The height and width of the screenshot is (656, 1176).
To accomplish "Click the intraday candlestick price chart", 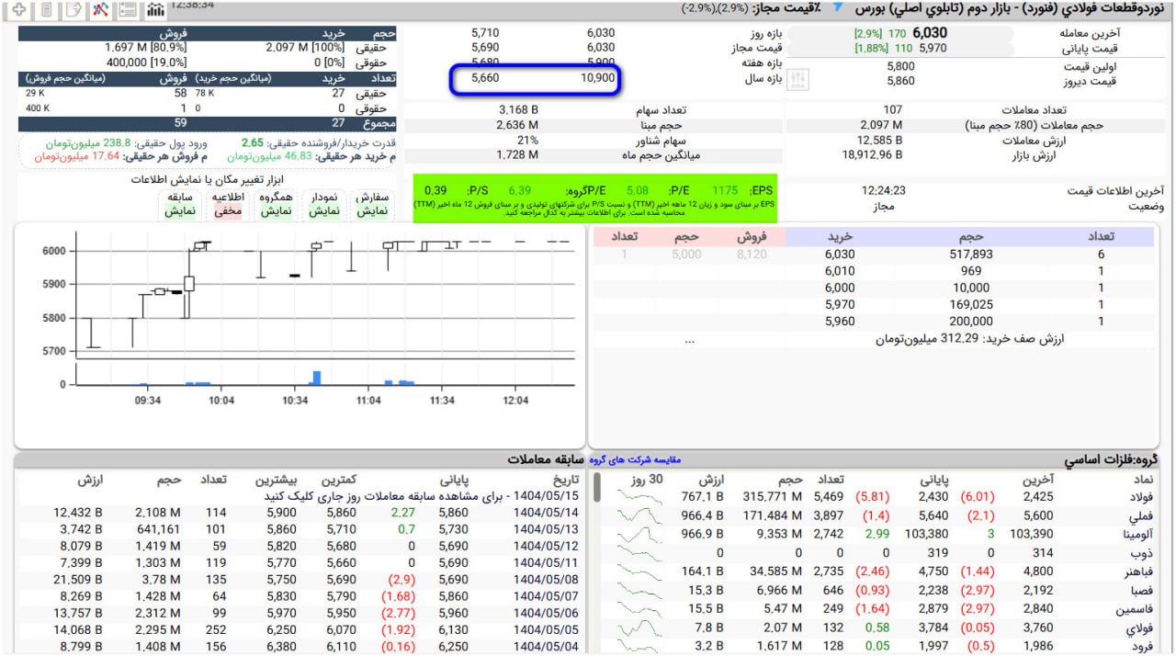I will pyautogui.click(x=325, y=295).
